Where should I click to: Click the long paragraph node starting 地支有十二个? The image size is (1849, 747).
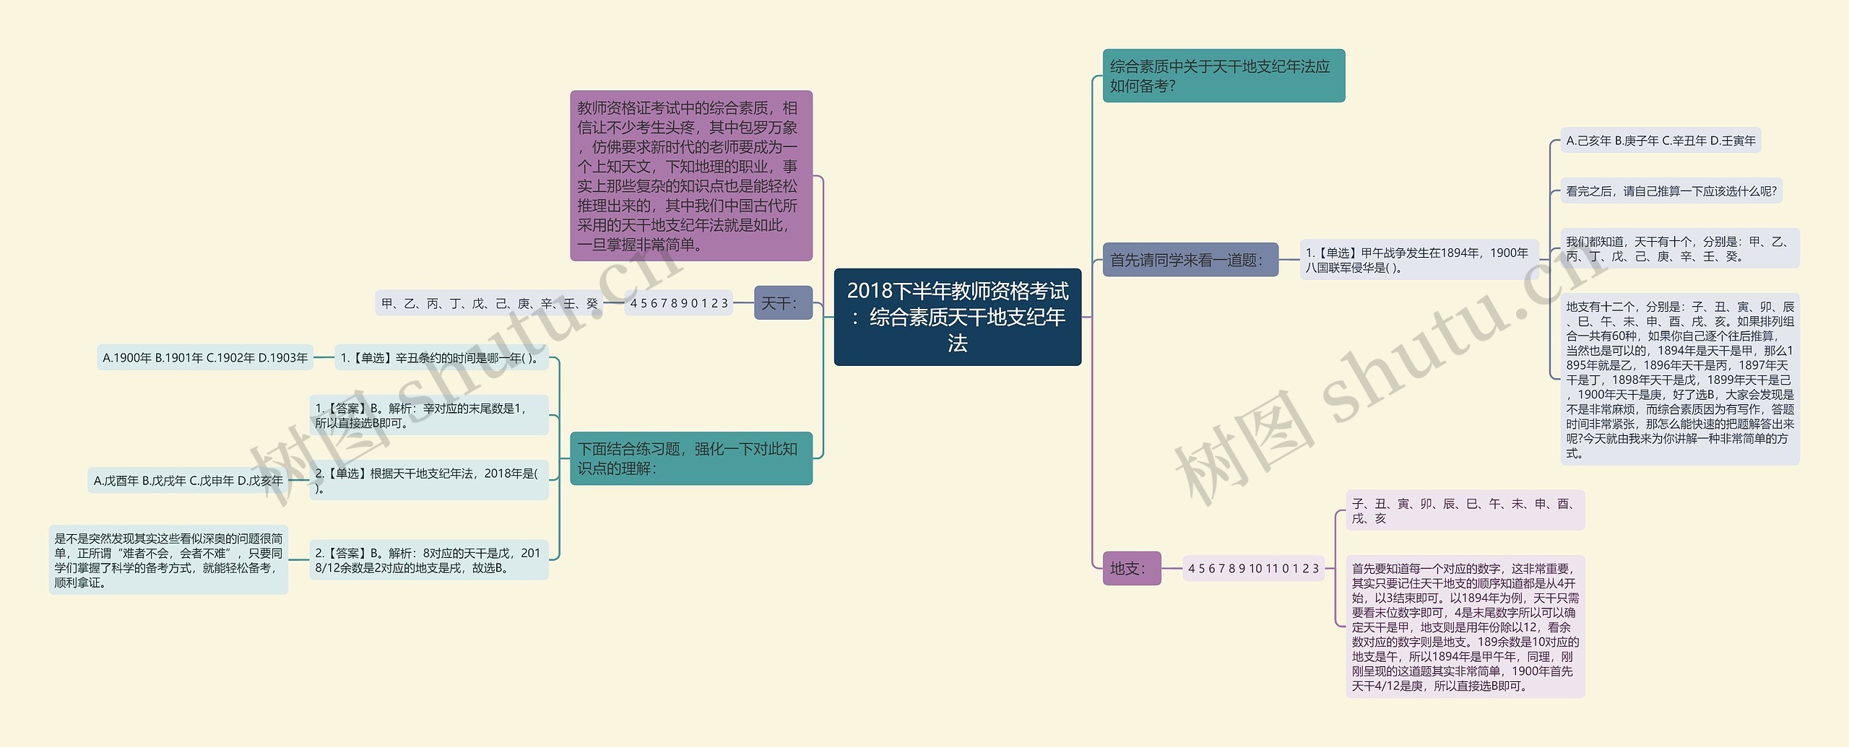pos(1679,379)
